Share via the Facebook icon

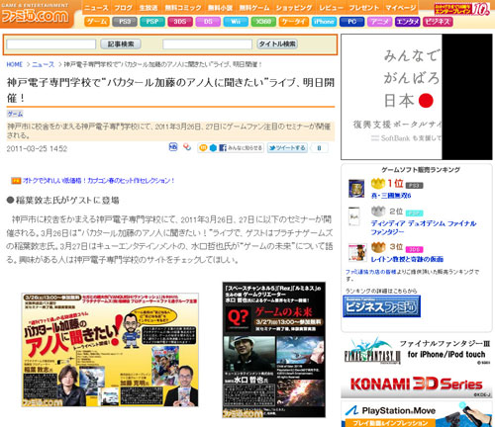(223, 148)
